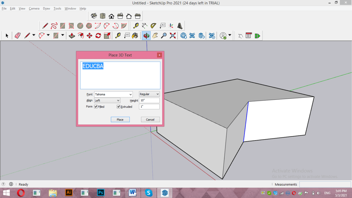
Task: Open the Paint Bucket tool
Action: point(135,35)
